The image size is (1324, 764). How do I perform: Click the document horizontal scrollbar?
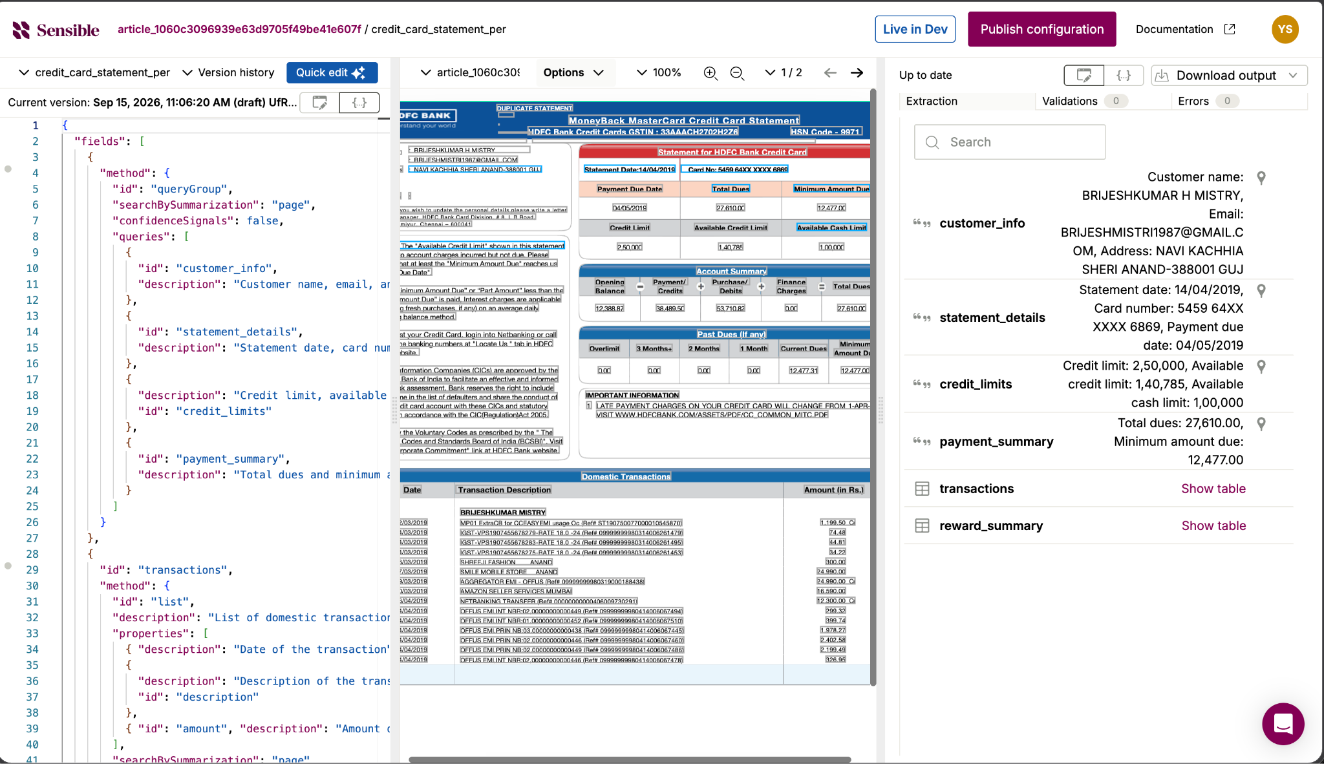click(630, 759)
